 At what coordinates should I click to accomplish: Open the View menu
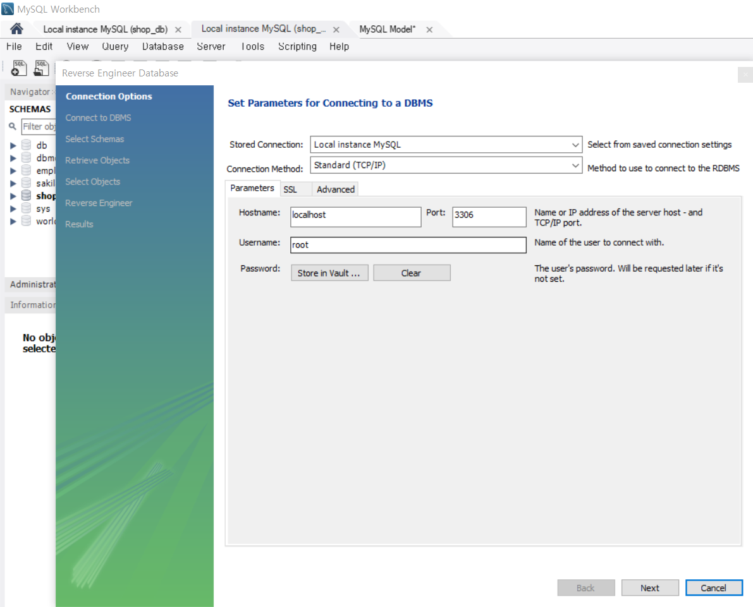tap(77, 47)
